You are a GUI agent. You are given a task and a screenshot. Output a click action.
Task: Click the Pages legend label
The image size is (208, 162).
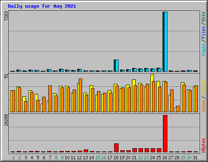coord(203,49)
